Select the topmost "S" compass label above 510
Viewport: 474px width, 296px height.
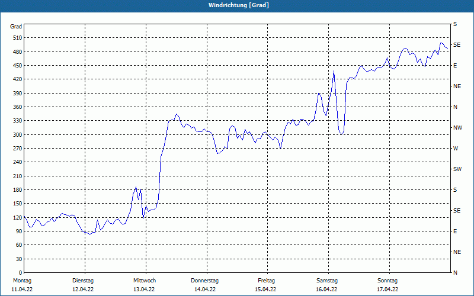pyautogui.click(x=455, y=24)
